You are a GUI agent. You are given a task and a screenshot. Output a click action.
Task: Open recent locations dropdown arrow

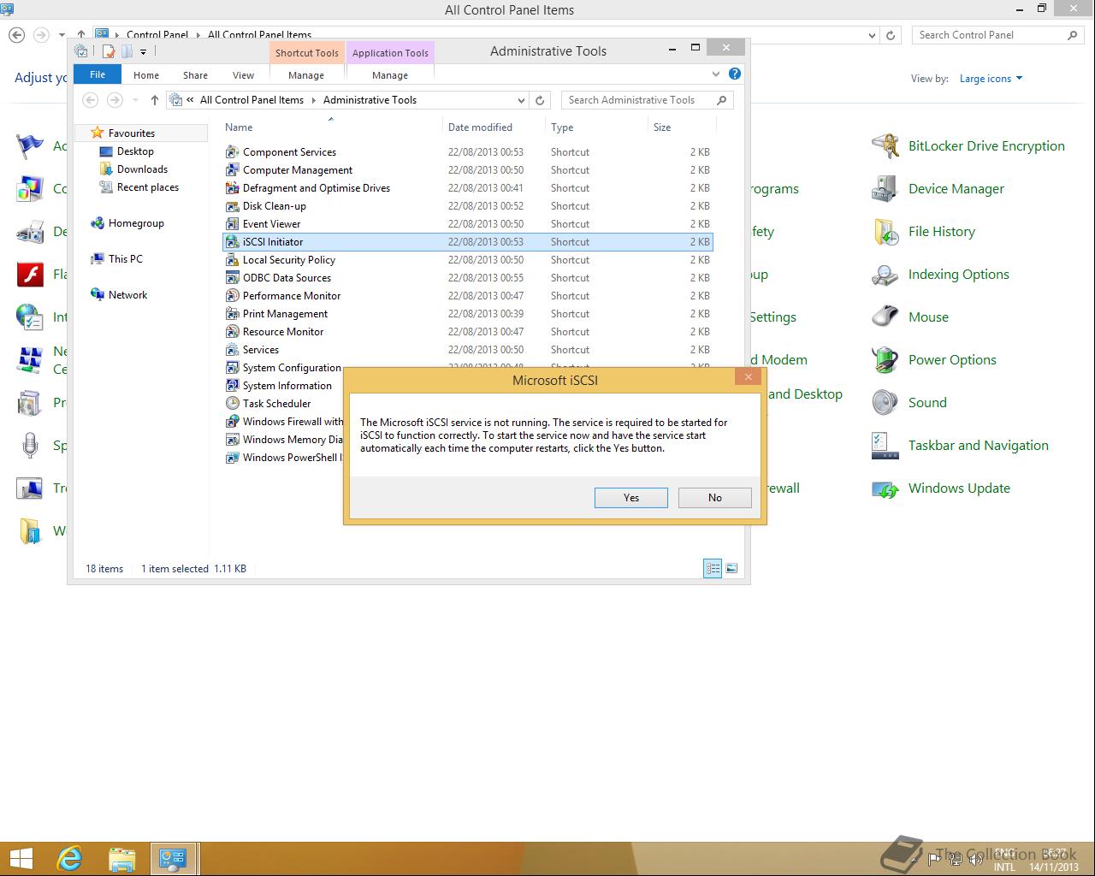[135, 100]
